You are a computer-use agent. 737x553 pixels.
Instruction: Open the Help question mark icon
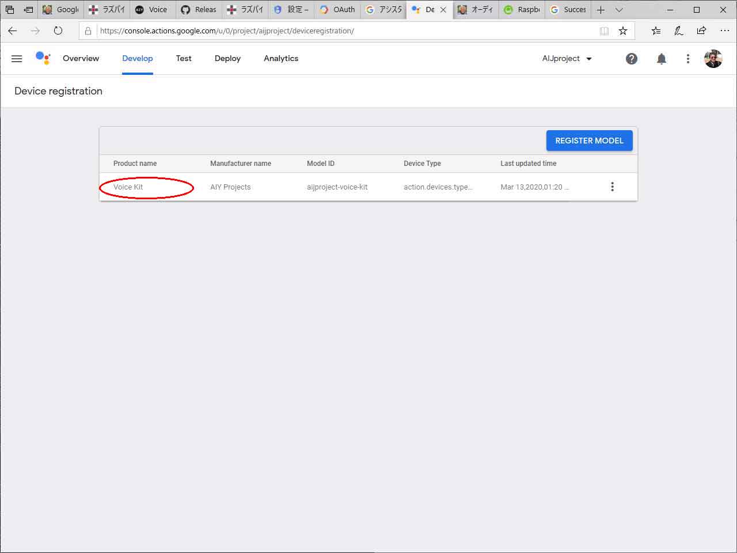pyautogui.click(x=632, y=58)
